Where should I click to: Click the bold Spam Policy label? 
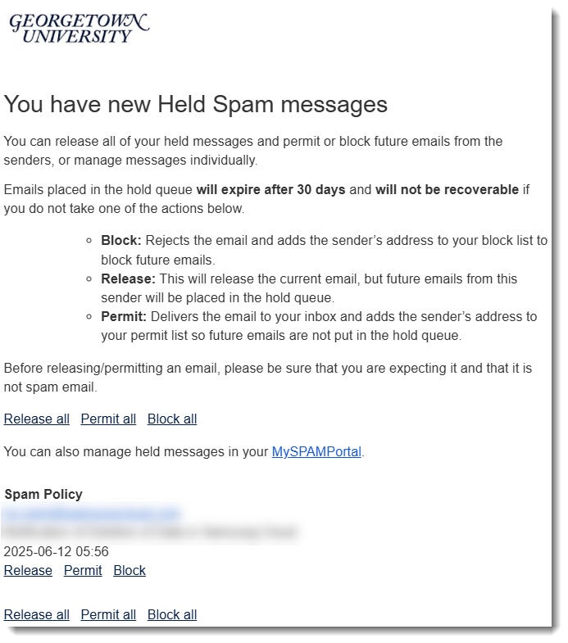[43, 495]
